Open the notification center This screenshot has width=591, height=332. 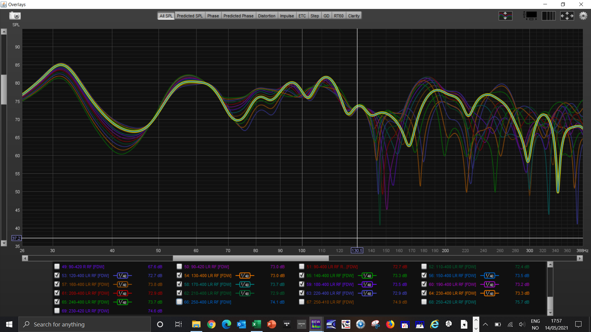[578, 324]
